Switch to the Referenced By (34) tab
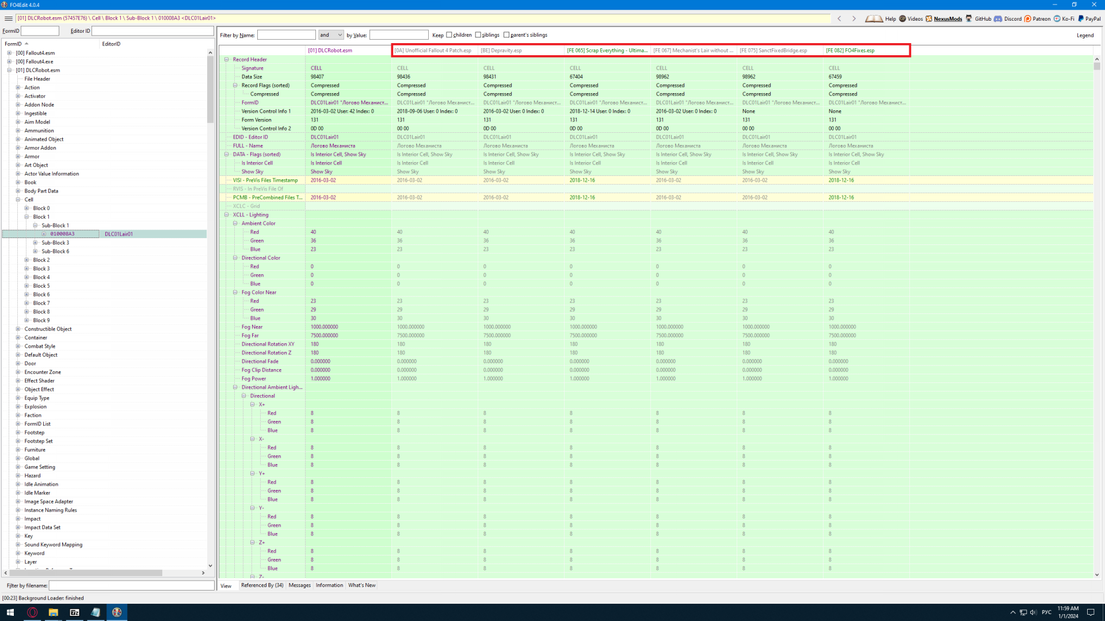1105x621 pixels. (262, 585)
